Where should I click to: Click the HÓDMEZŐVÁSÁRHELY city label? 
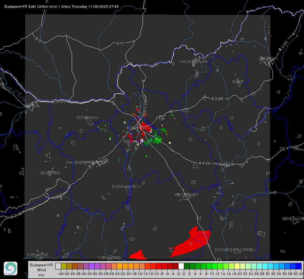[236, 250]
